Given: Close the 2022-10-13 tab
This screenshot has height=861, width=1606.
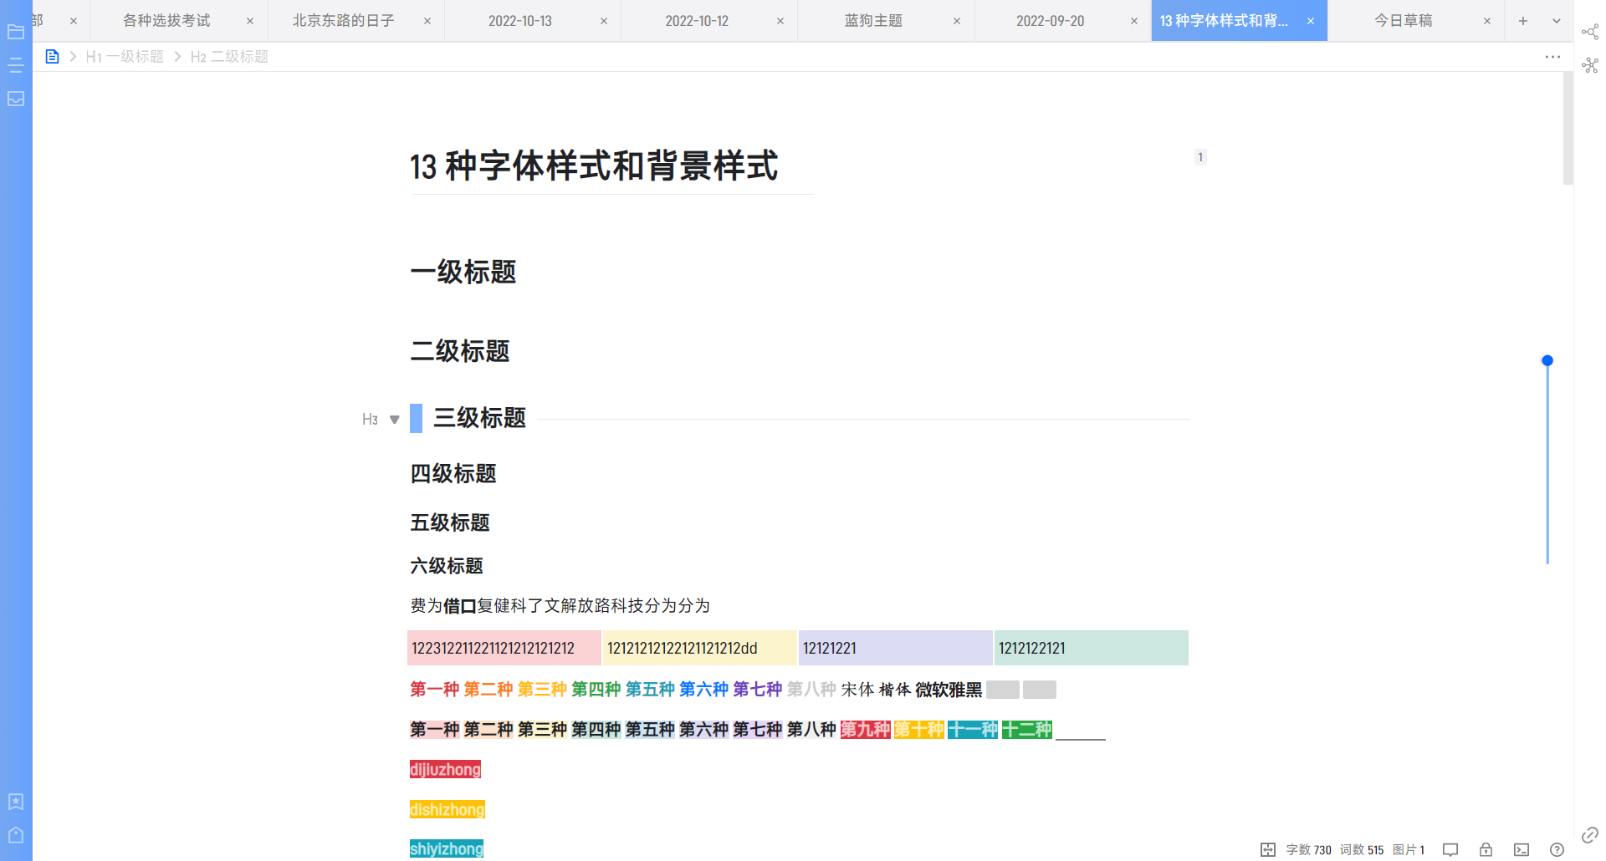Looking at the screenshot, I should tap(604, 21).
